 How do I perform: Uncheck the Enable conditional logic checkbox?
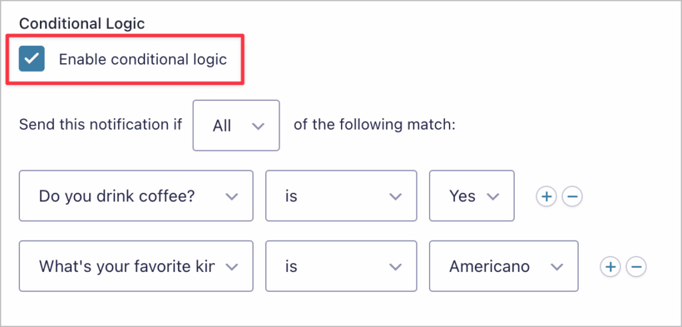[32, 59]
